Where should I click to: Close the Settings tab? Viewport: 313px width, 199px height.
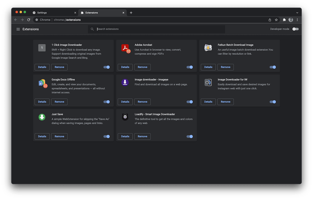click(75, 13)
